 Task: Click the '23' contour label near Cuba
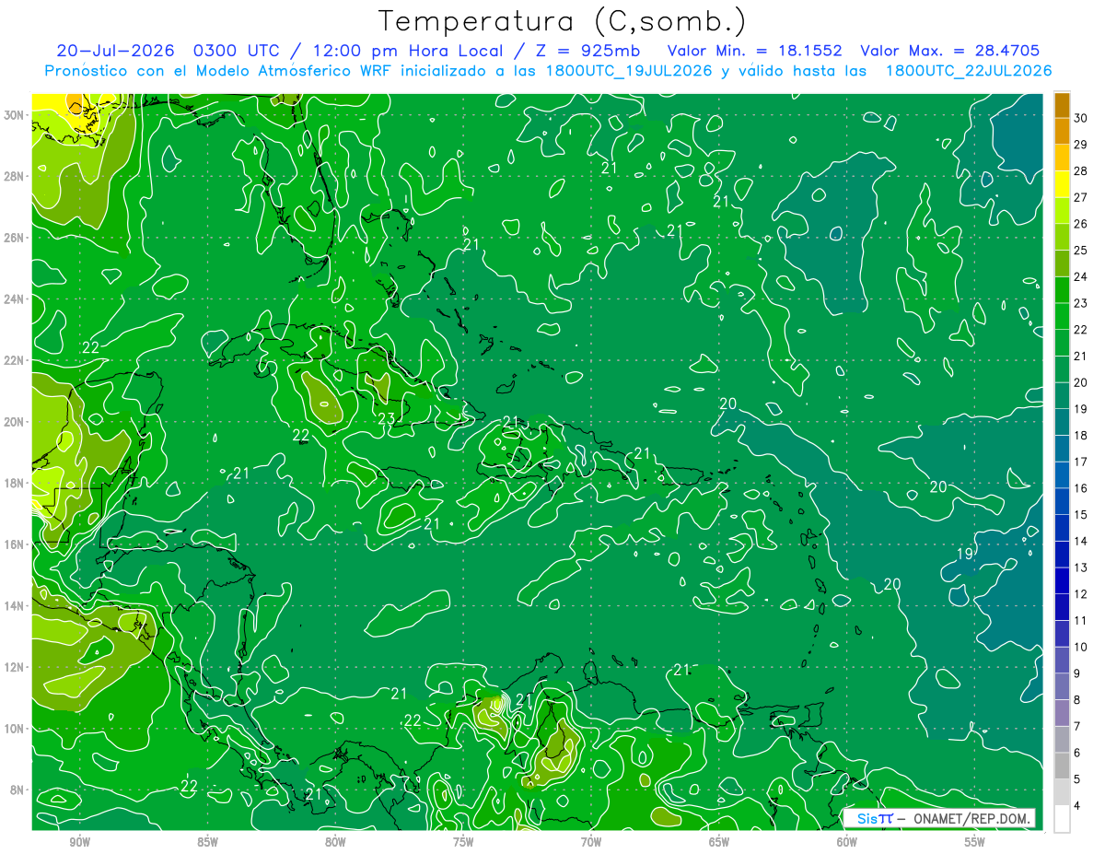(387, 419)
